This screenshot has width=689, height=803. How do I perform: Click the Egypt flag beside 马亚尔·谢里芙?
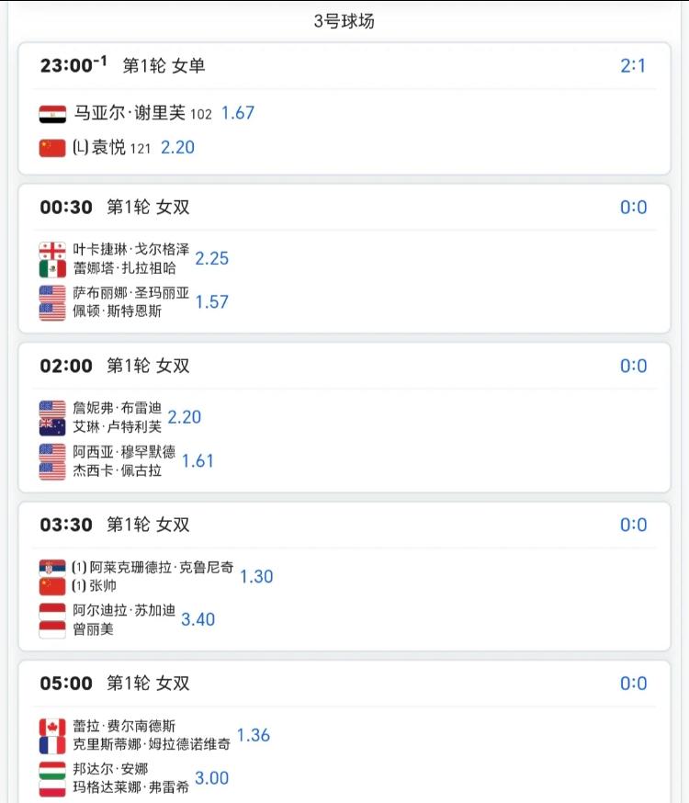[x=52, y=114]
